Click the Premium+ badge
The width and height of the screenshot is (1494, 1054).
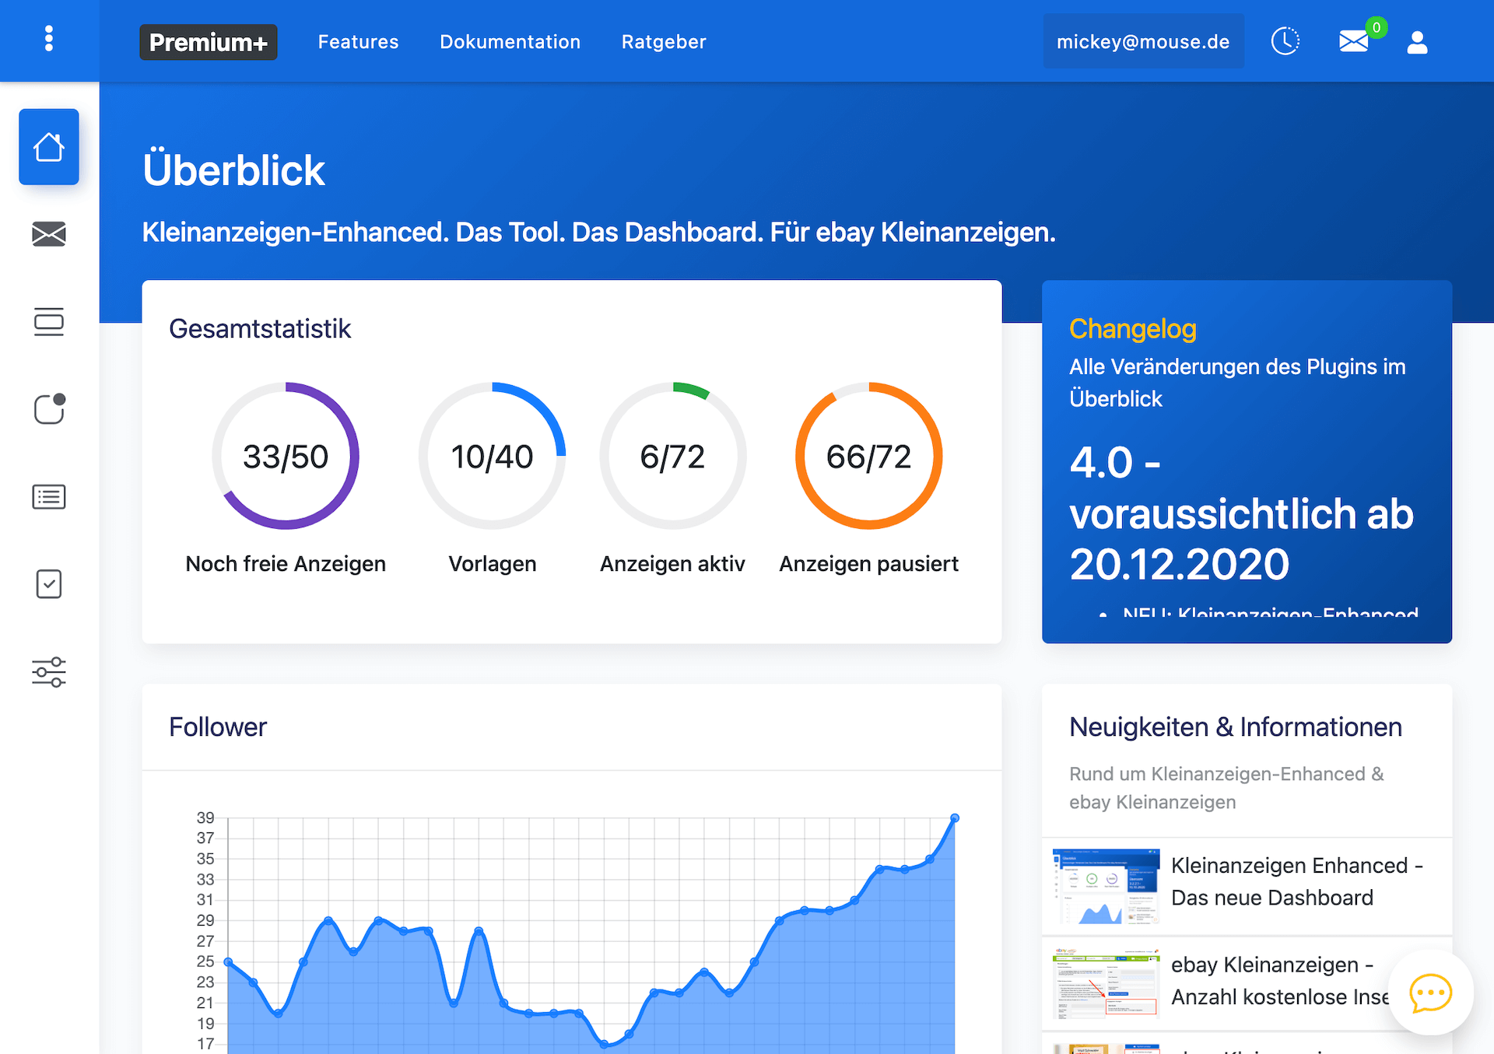point(209,42)
